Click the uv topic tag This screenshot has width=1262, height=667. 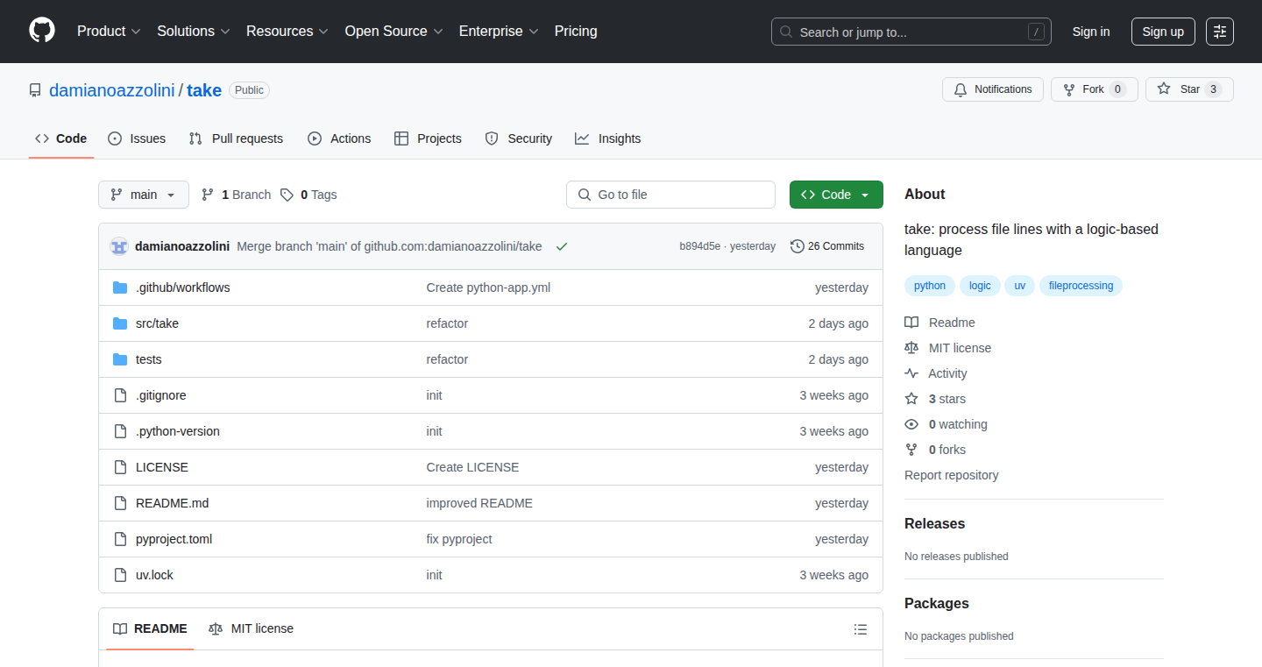[1020, 286]
